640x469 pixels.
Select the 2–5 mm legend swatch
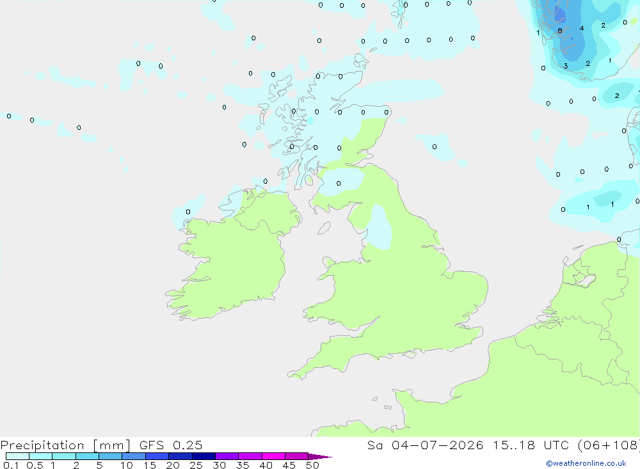tap(87, 456)
